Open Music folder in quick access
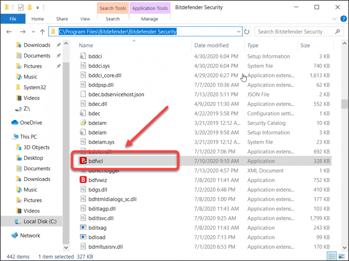Viewport: 349px width, 261px height. point(30,77)
